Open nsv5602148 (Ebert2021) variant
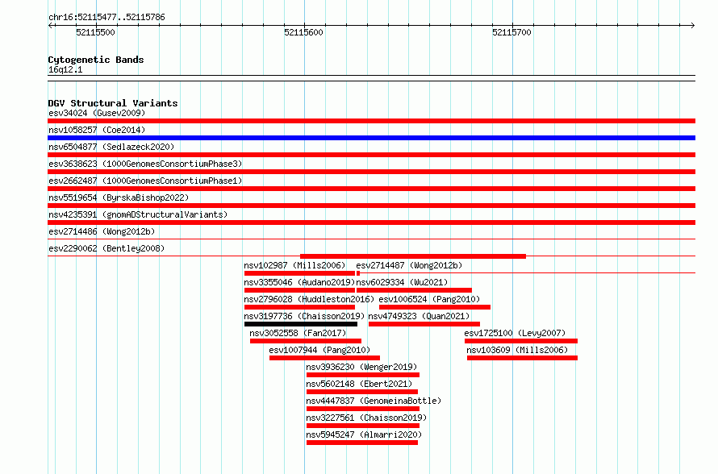Viewport: 718px width, 474px height. click(359, 384)
